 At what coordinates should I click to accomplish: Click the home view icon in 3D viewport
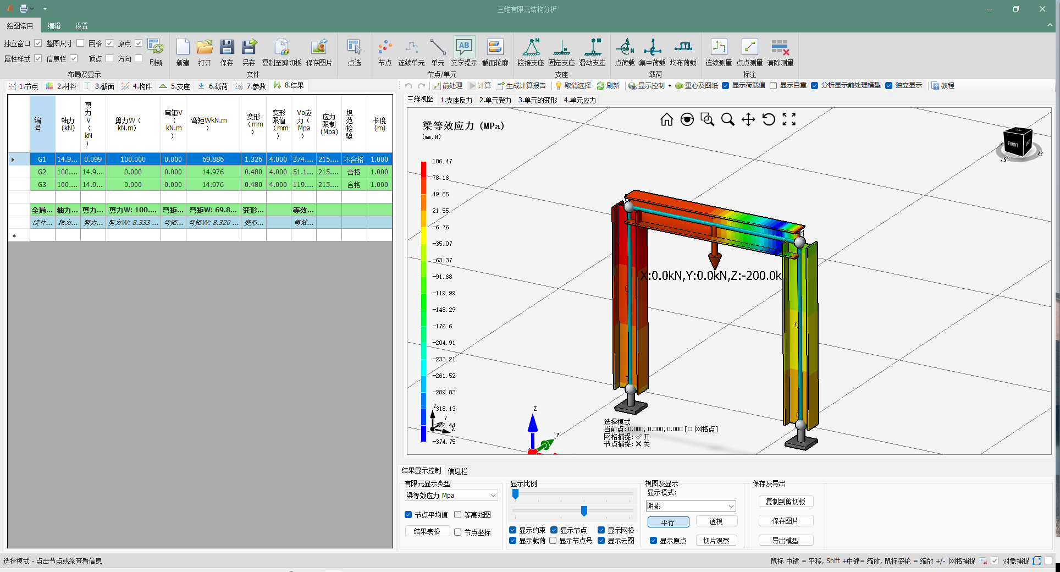click(666, 120)
